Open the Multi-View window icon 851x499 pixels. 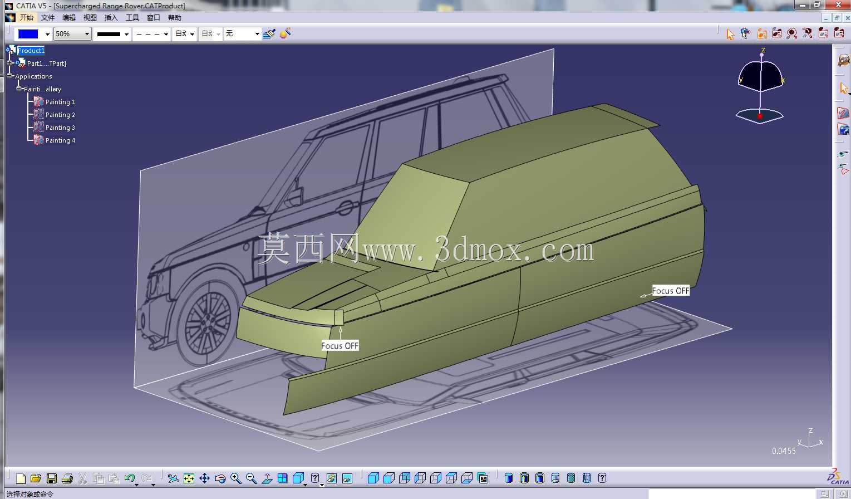point(283,478)
